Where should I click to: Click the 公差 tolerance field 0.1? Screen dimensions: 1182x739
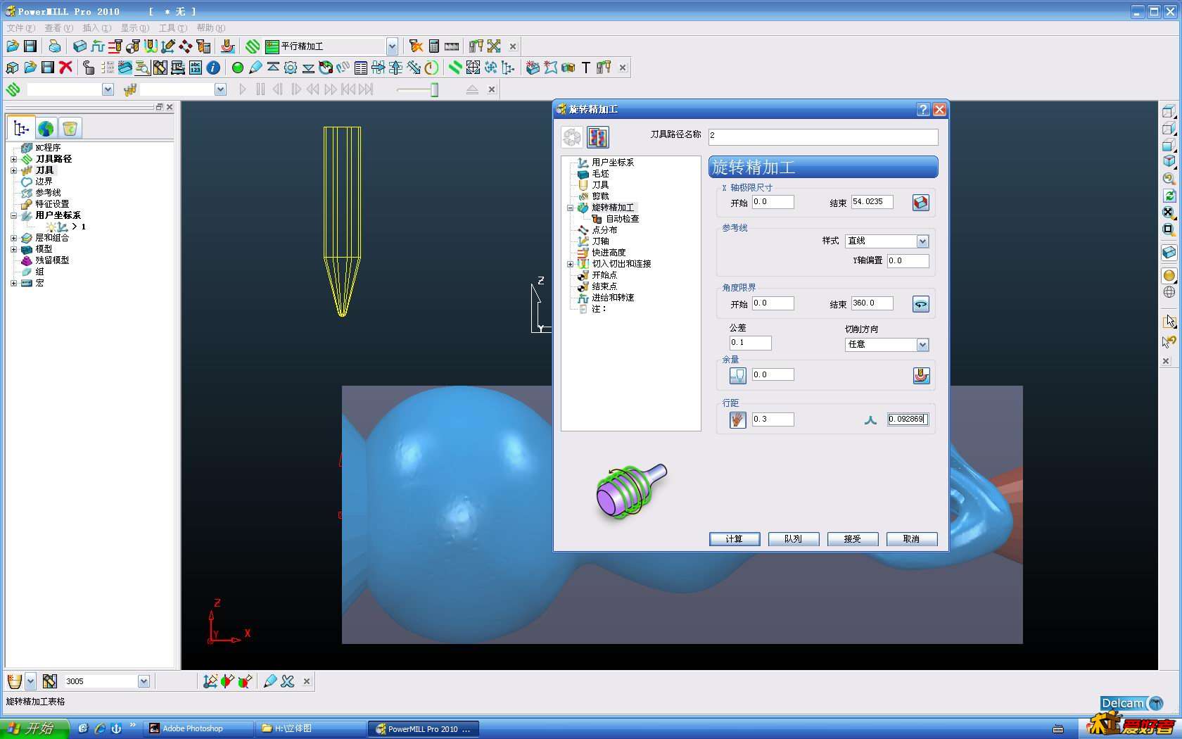[x=750, y=343]
